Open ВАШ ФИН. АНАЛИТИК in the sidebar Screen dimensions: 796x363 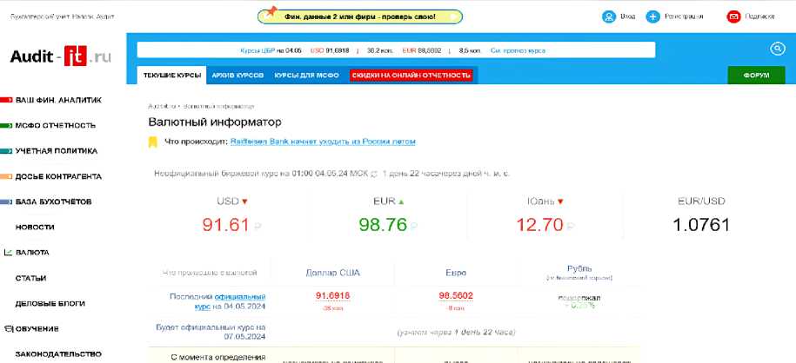pos(58,100)
